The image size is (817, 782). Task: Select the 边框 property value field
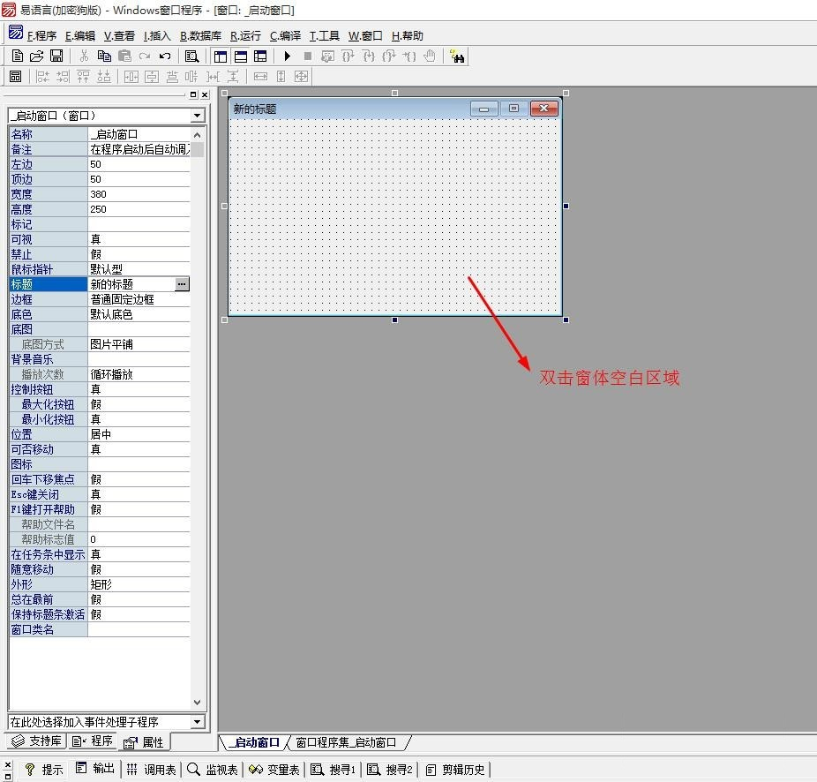pos(139,299)
